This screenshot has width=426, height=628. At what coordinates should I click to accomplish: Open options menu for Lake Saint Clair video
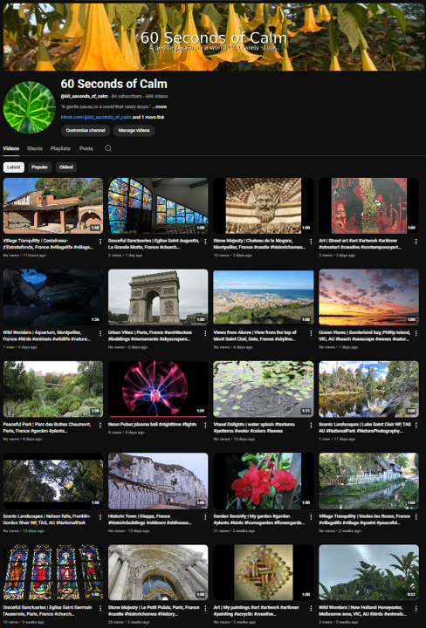(416, 426)
